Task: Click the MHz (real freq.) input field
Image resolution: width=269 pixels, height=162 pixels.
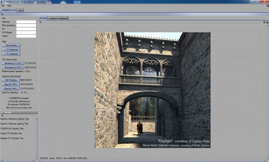Action: click(x=26, y=25)
